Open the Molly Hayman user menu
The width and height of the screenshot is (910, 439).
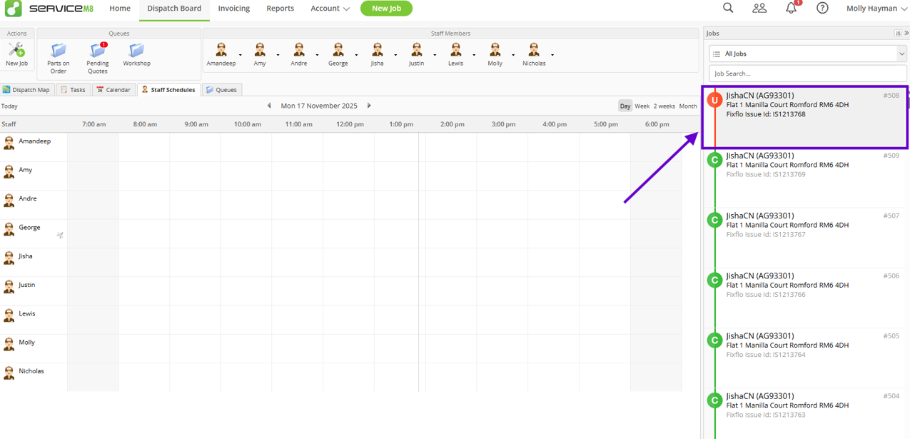pyautogui.click(x=876, y=9)
